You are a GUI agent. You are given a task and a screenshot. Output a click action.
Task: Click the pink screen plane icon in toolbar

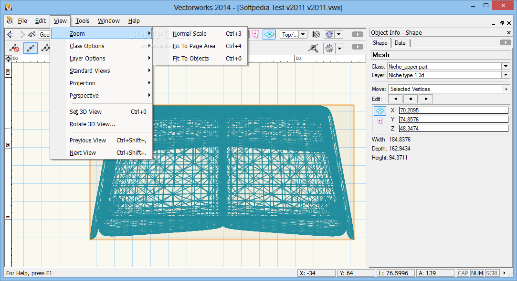[x=255, y=34]
